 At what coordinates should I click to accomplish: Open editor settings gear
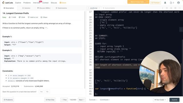175,8
